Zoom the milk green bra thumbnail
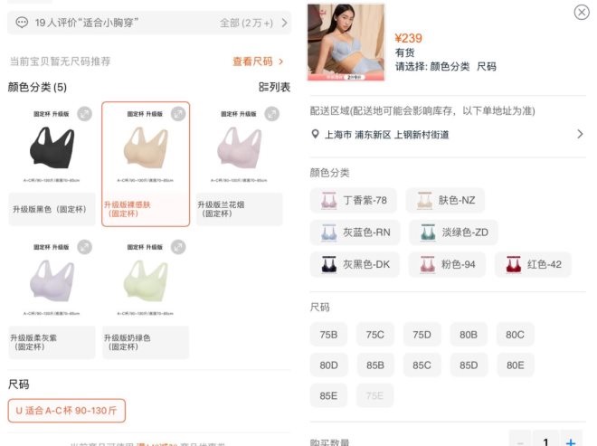Screen dimensions: 597x446 click(x=178, y=247)
